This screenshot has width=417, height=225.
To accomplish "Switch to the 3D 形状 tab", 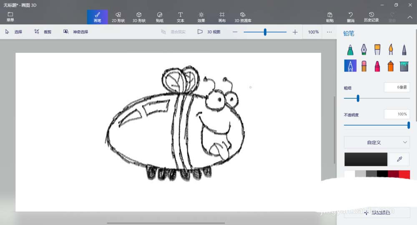I will click(x=139, y=17).
